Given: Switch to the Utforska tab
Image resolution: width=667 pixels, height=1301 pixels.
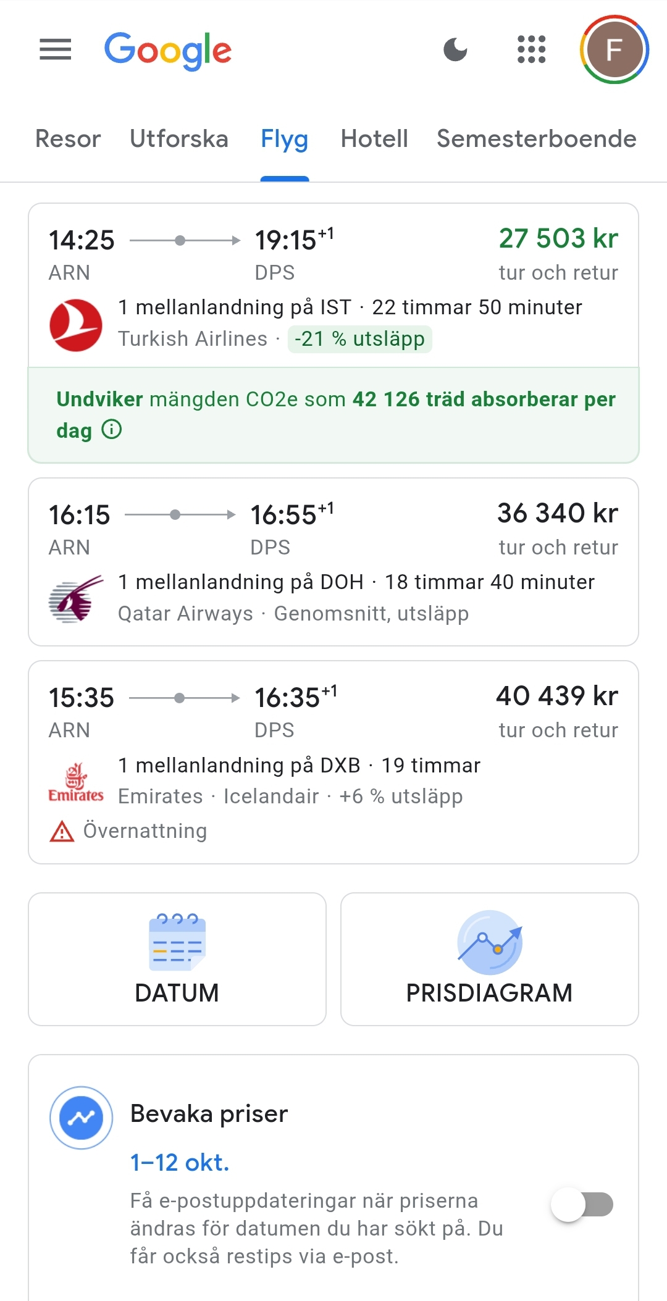Looking at the screenshot, I should [x=179, y=139].
